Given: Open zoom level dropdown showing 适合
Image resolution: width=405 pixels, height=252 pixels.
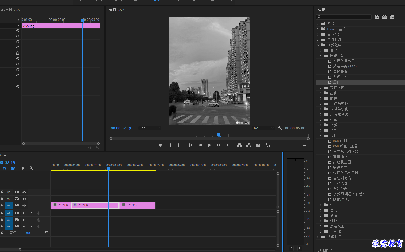Looking at the screenshot, I should (x=150, y=128).
